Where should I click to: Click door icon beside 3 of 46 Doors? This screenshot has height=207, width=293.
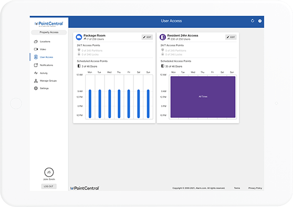pyautogui.click(x=79, y=66)
